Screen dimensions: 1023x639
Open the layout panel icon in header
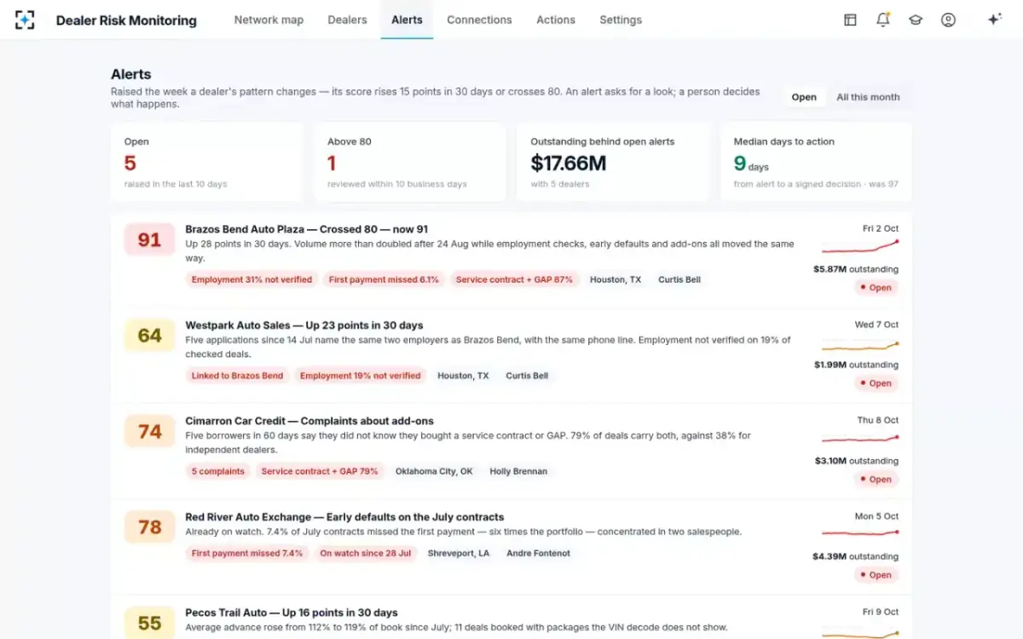click(850, 20)
